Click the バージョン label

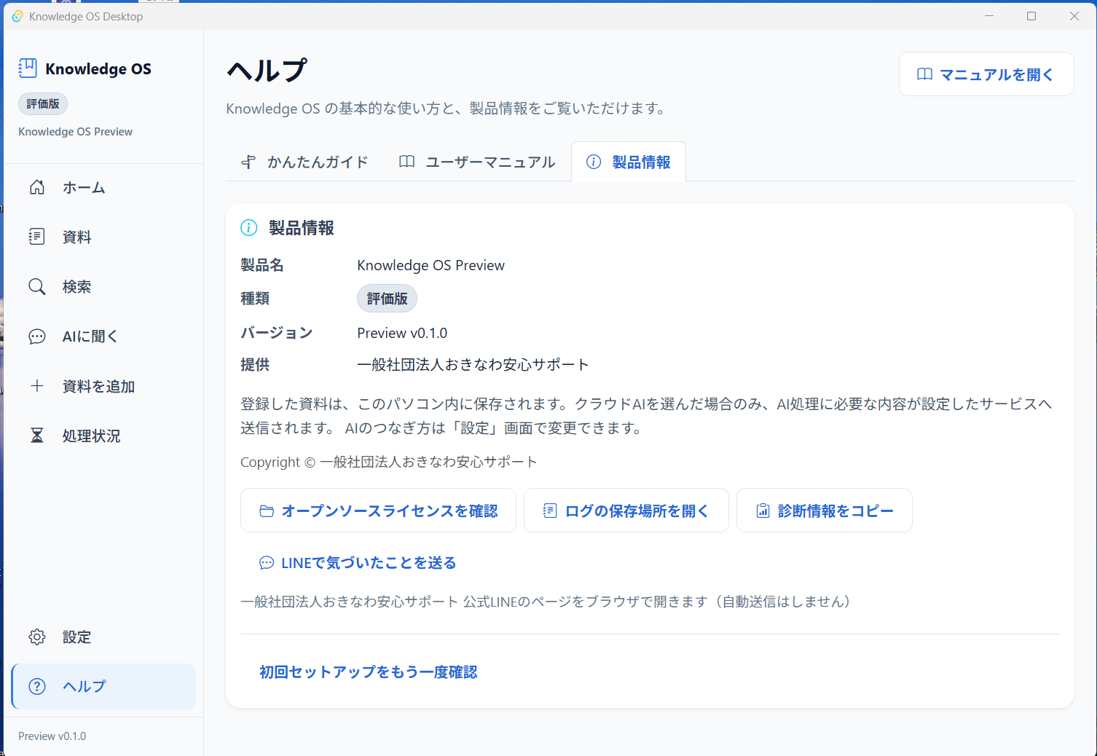[277, 333]
